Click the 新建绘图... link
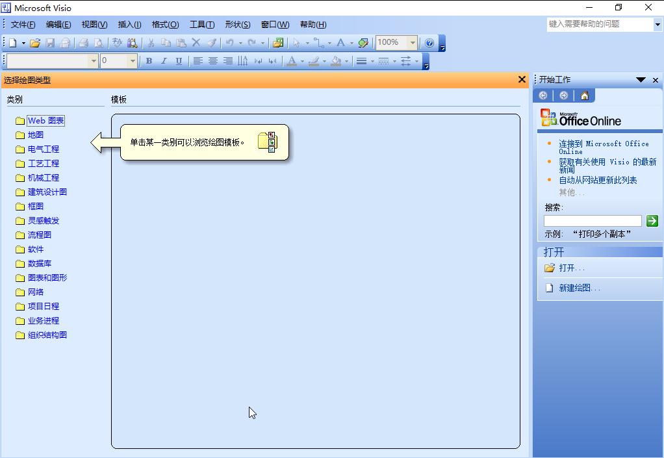Image resolution: width=664 pixels, height=458 pixels. coord(580,288)
